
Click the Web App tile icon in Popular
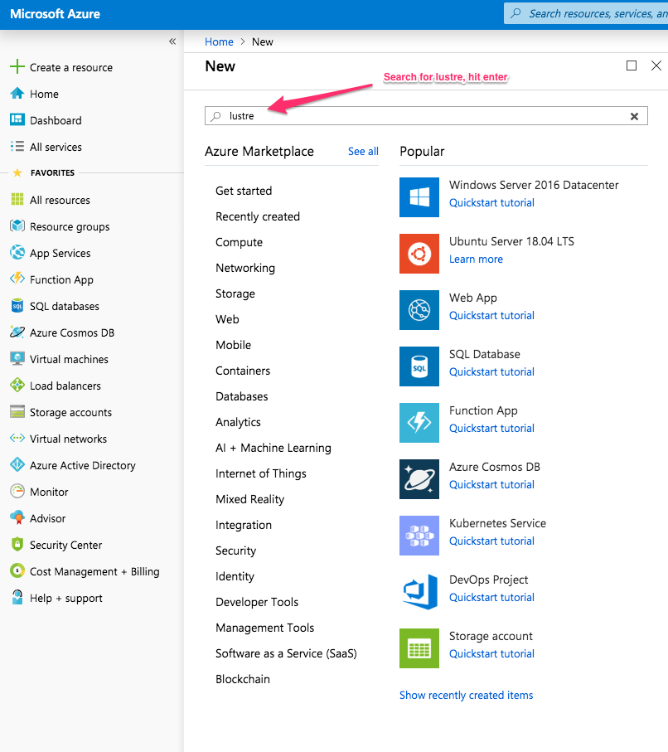click(419, 310)
